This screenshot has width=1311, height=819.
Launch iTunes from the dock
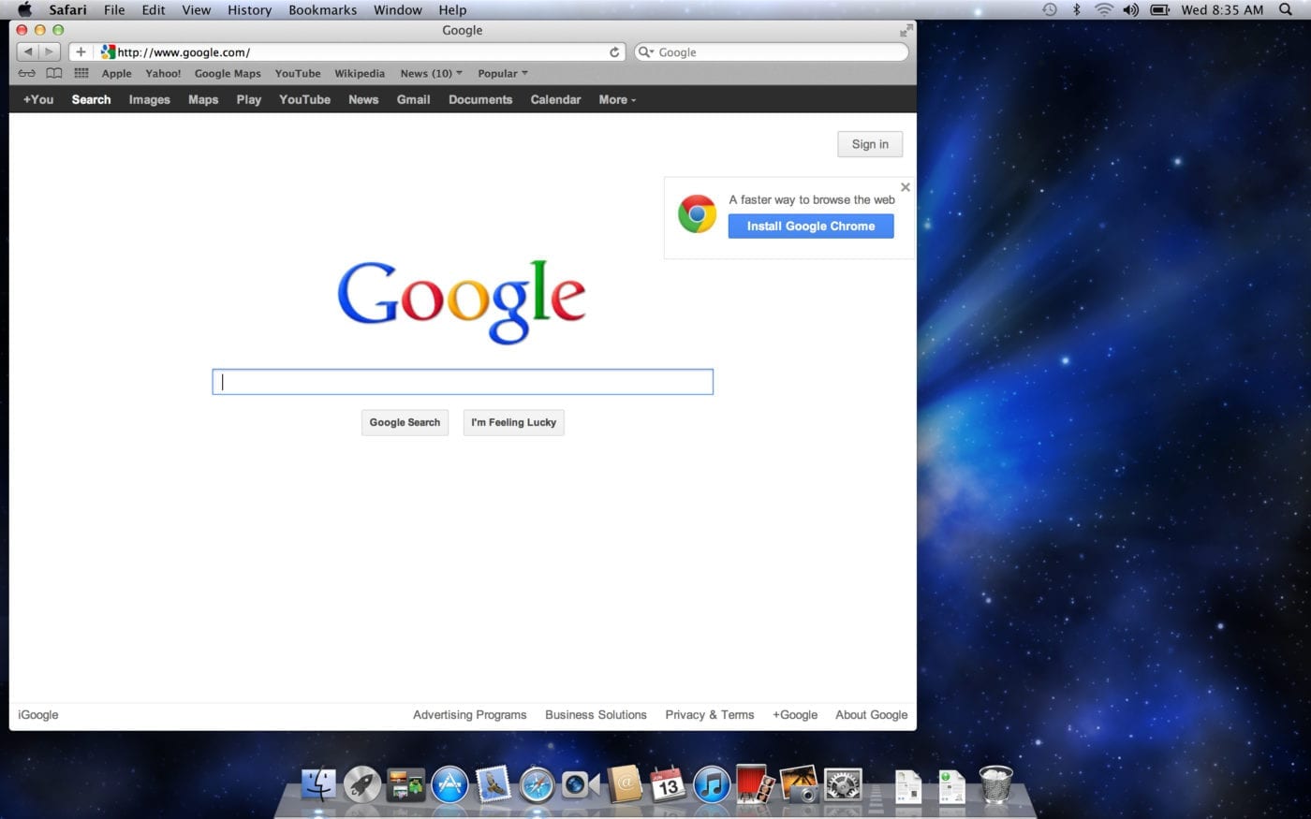click(712, 784)
